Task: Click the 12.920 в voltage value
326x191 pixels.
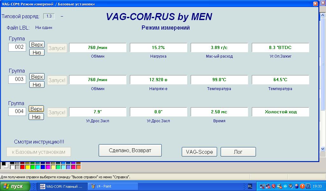Action: tap(158, 80)
